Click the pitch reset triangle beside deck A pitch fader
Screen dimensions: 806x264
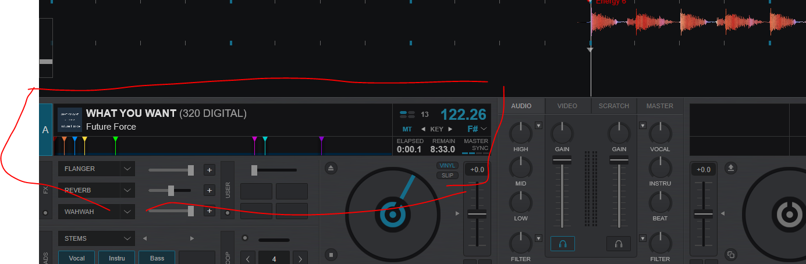457,214
